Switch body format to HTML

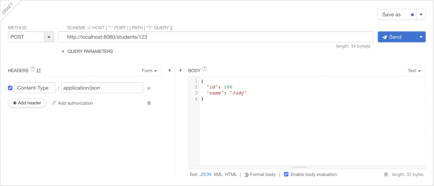(231, 175)
